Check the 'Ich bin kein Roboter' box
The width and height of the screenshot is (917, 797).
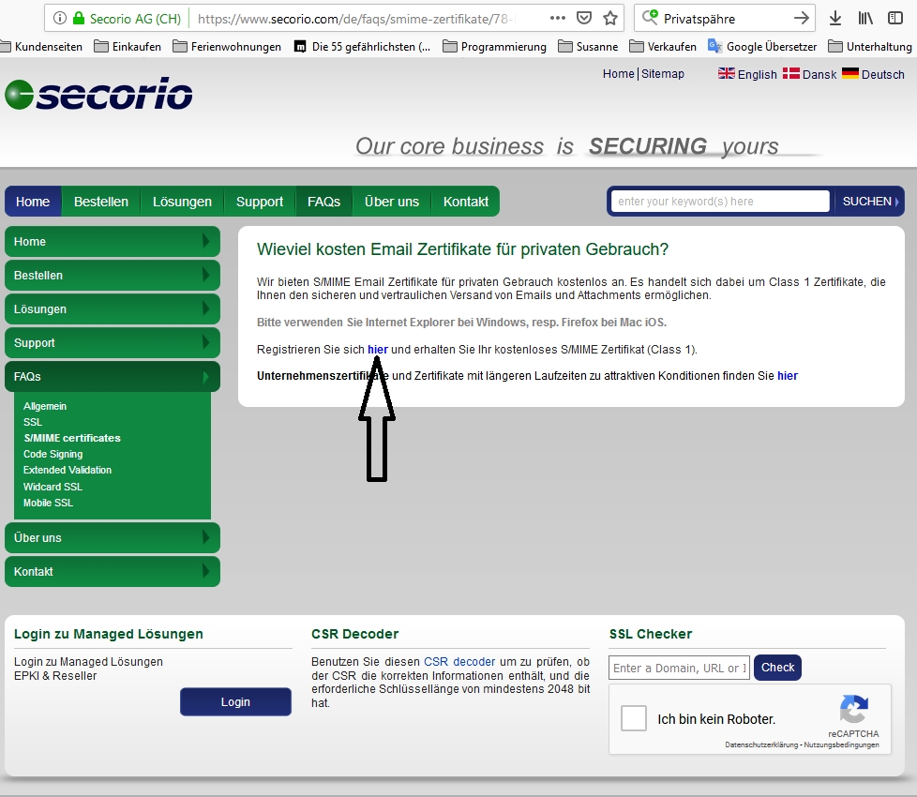coord(634,719)
